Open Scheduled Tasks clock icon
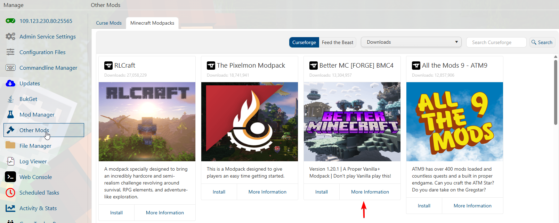The image size is (559, 223). (x=10, y=192)
